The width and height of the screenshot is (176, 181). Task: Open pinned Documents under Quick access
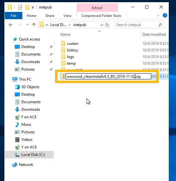(x=31, y=54)
